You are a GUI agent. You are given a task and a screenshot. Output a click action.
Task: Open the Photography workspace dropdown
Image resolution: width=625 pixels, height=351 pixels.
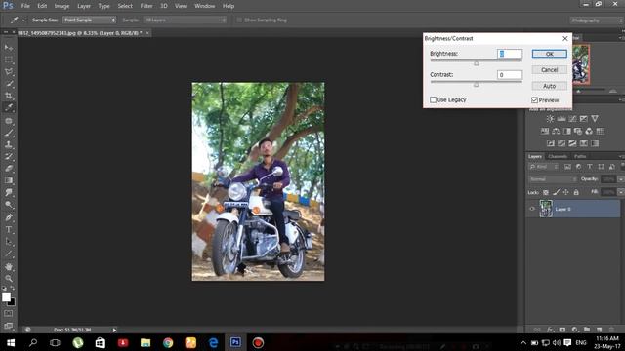point(597,20)
